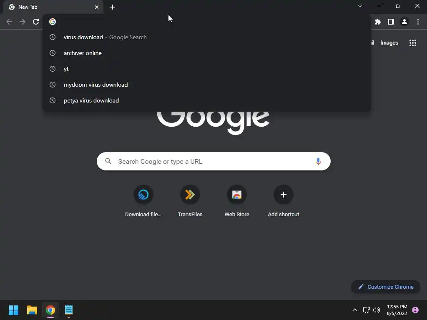Open the Notepad taskbar icon

coord(69,310)
